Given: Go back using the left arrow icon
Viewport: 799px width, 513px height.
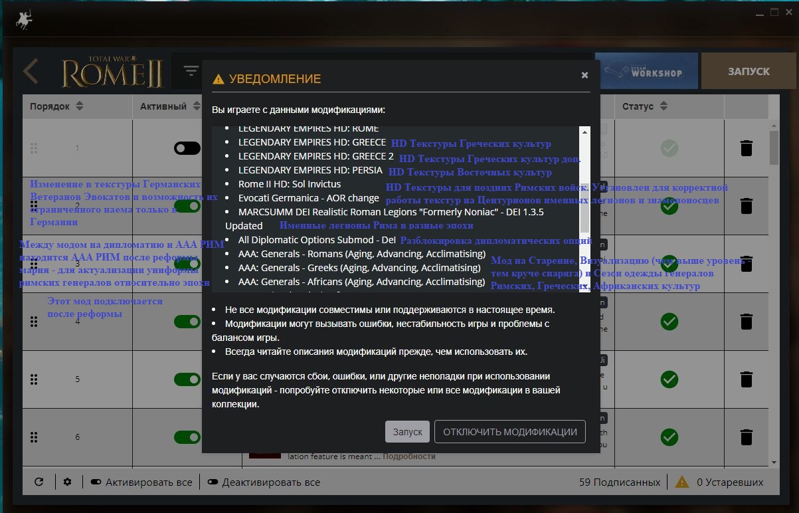Looking at the screenshot, I should tap(31, 72).
